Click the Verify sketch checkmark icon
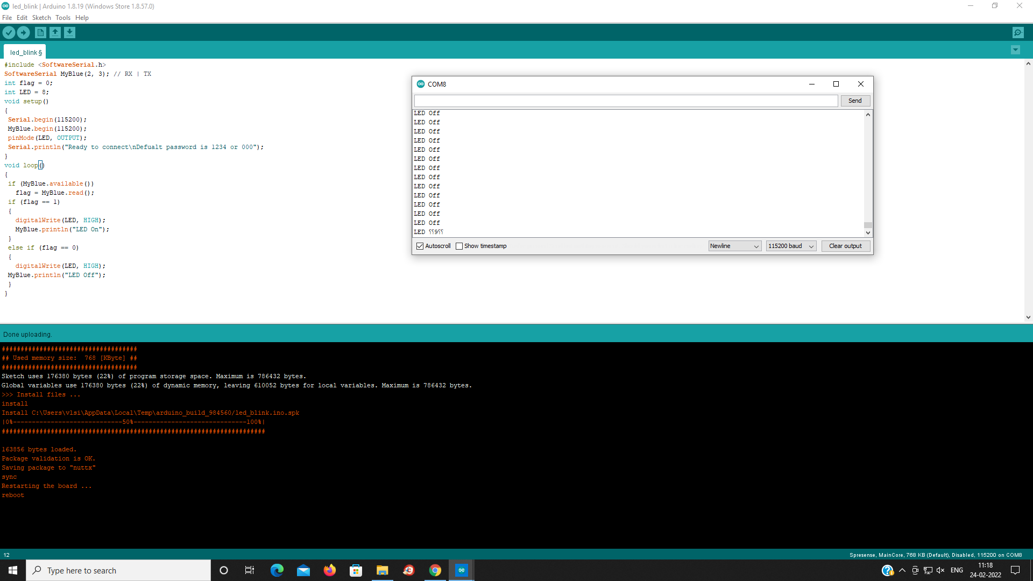The height and width of the screenshot is (581, 1033). pyautogui.click(x=9, y=33)
